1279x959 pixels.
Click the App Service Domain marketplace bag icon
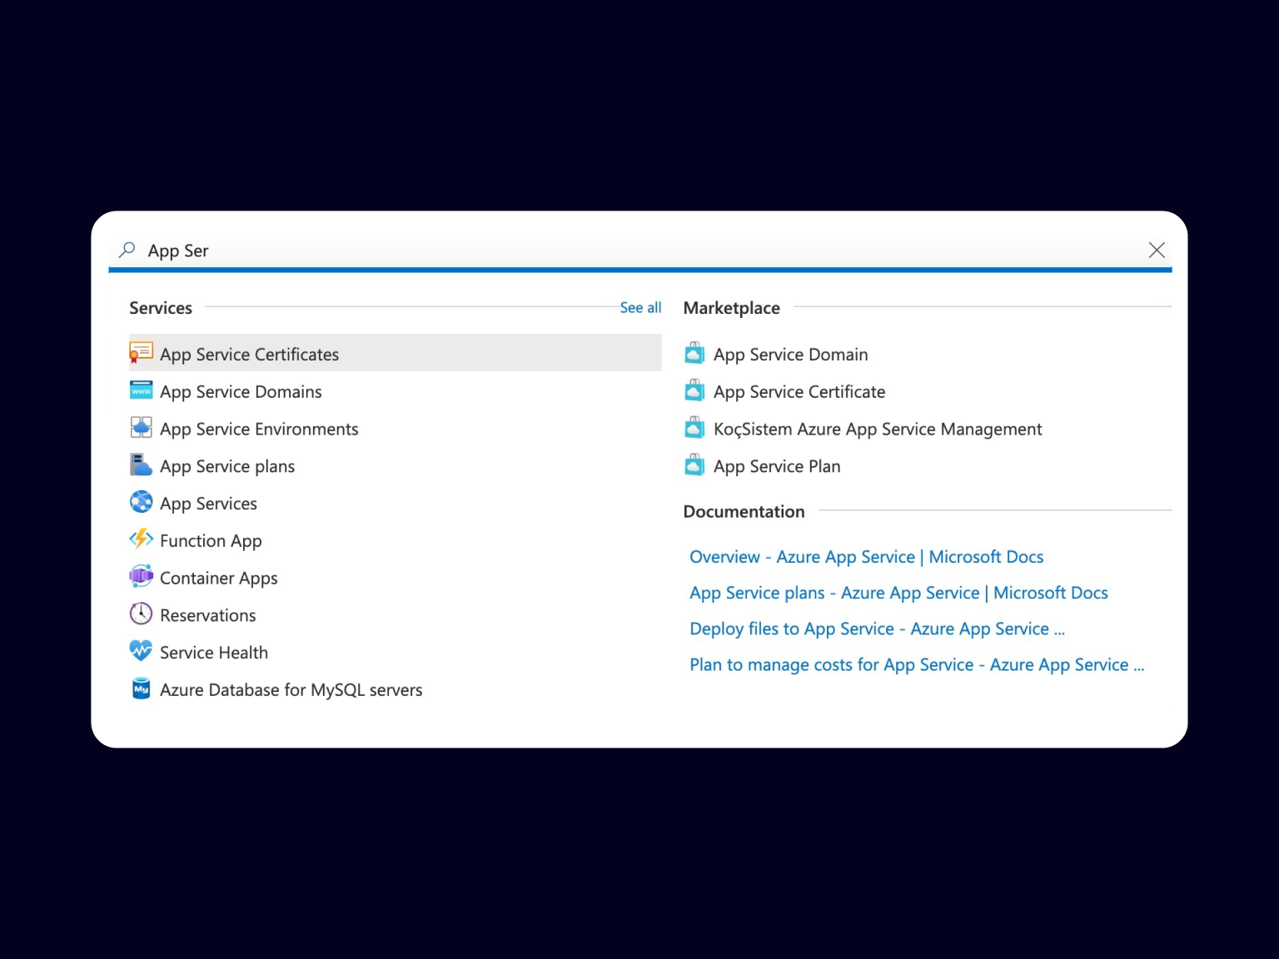(x=694, y=353)
